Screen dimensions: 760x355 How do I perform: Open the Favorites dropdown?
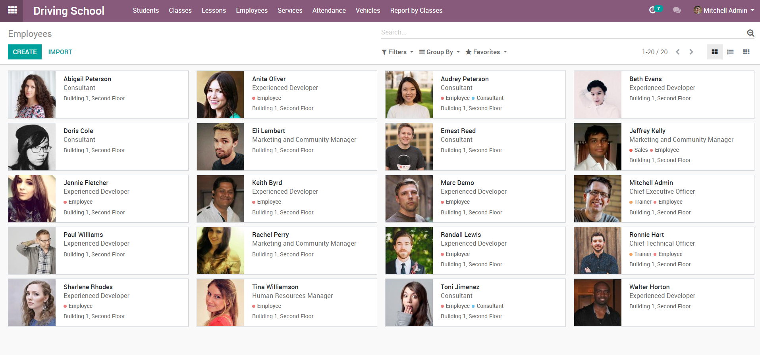pos(486,52)
